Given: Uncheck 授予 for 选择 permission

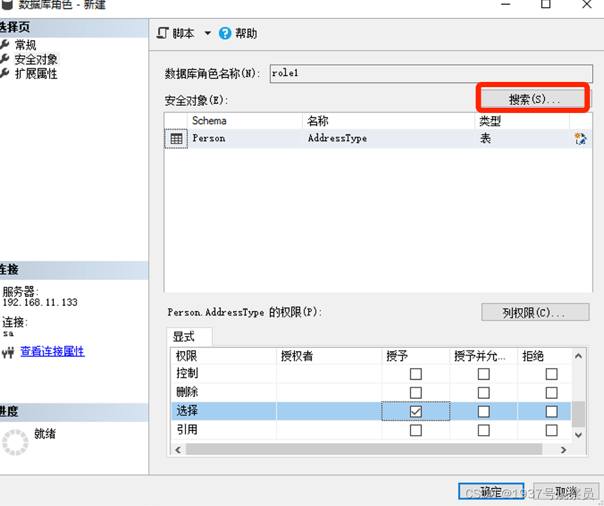Looking at the screenshot, I should click(x=416, y=412).
